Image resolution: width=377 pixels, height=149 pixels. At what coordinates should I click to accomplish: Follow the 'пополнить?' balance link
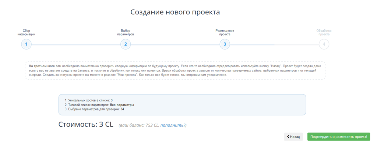pos(173,125)
